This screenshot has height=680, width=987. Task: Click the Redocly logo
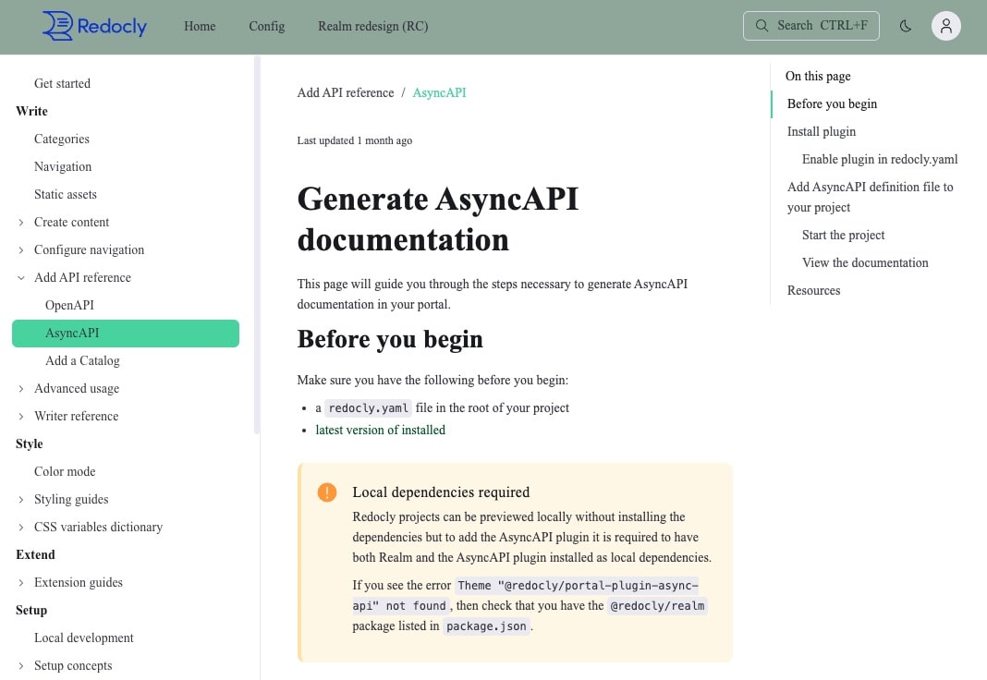(x=94, y=26)
